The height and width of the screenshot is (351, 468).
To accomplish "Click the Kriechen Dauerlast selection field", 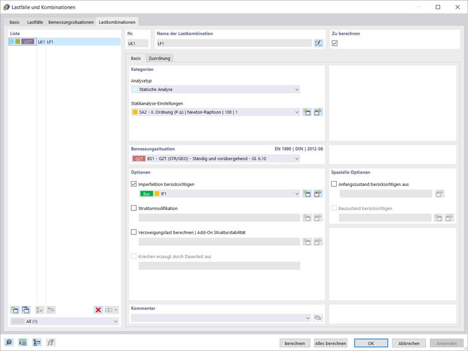I will 219,265.
